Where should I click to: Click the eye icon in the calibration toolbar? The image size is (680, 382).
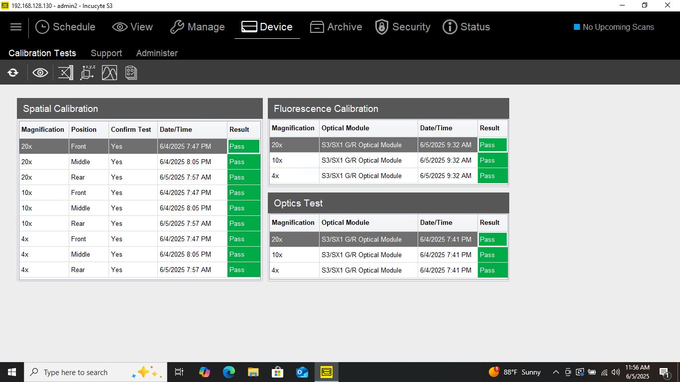40,73
